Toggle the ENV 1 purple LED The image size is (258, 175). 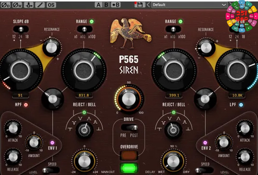[x=53, y=143]
